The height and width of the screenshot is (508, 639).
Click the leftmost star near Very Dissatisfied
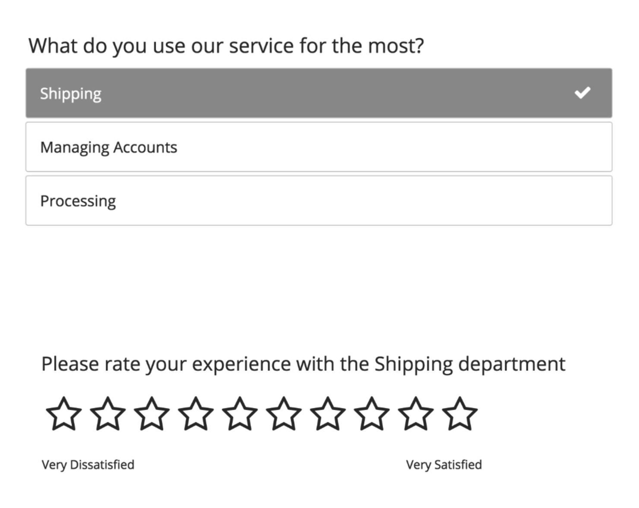pyautogui.click(x=63, y=414)
